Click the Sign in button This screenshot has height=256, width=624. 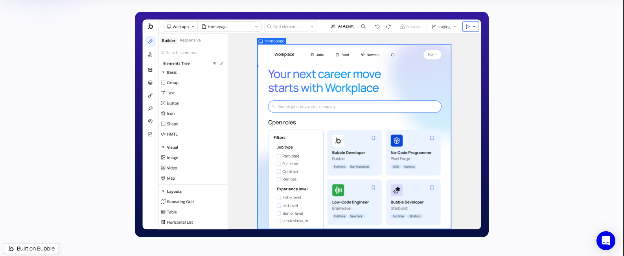pos(432,55)
